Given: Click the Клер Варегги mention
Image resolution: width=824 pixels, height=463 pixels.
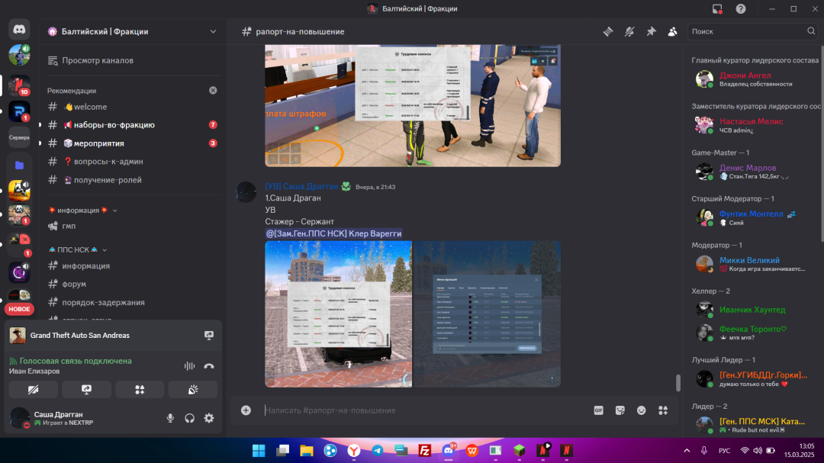Looking at the screenshot, I should pos(333,233).
